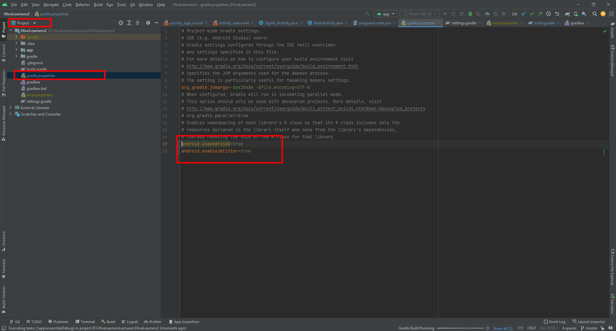Image resolution: width=616 pixels, height=331 pixels.
Task: Switch to the activity_sign_in.xml tab
Action: tap(186, 23)
